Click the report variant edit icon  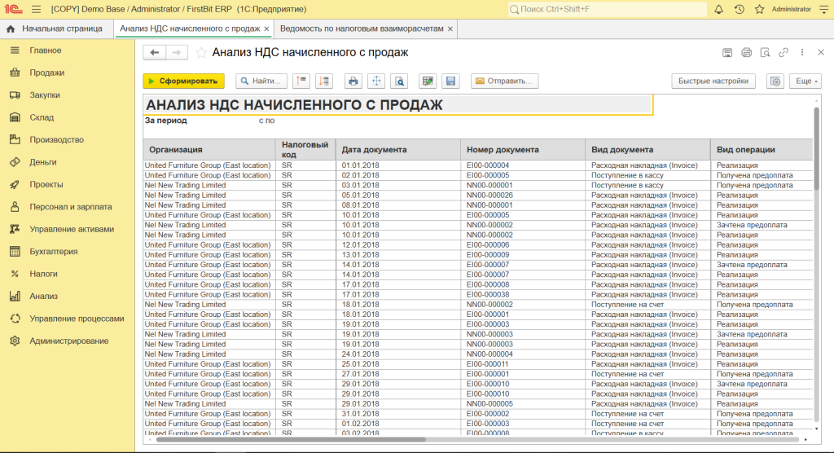pos(428,81)
